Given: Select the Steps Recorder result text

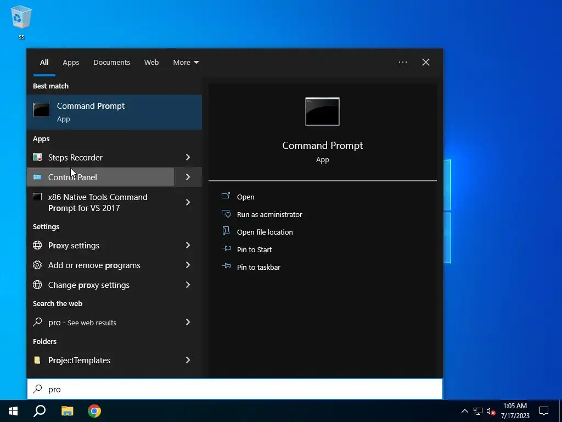Looking at the screenshot, I should [75, 158].
